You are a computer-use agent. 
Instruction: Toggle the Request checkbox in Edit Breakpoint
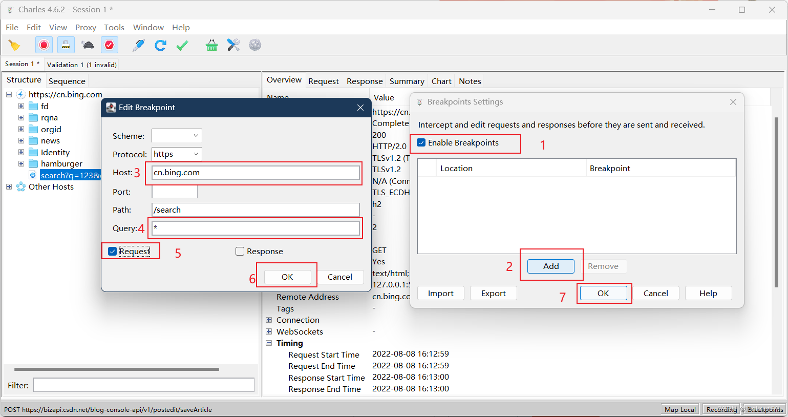(112, 252)
